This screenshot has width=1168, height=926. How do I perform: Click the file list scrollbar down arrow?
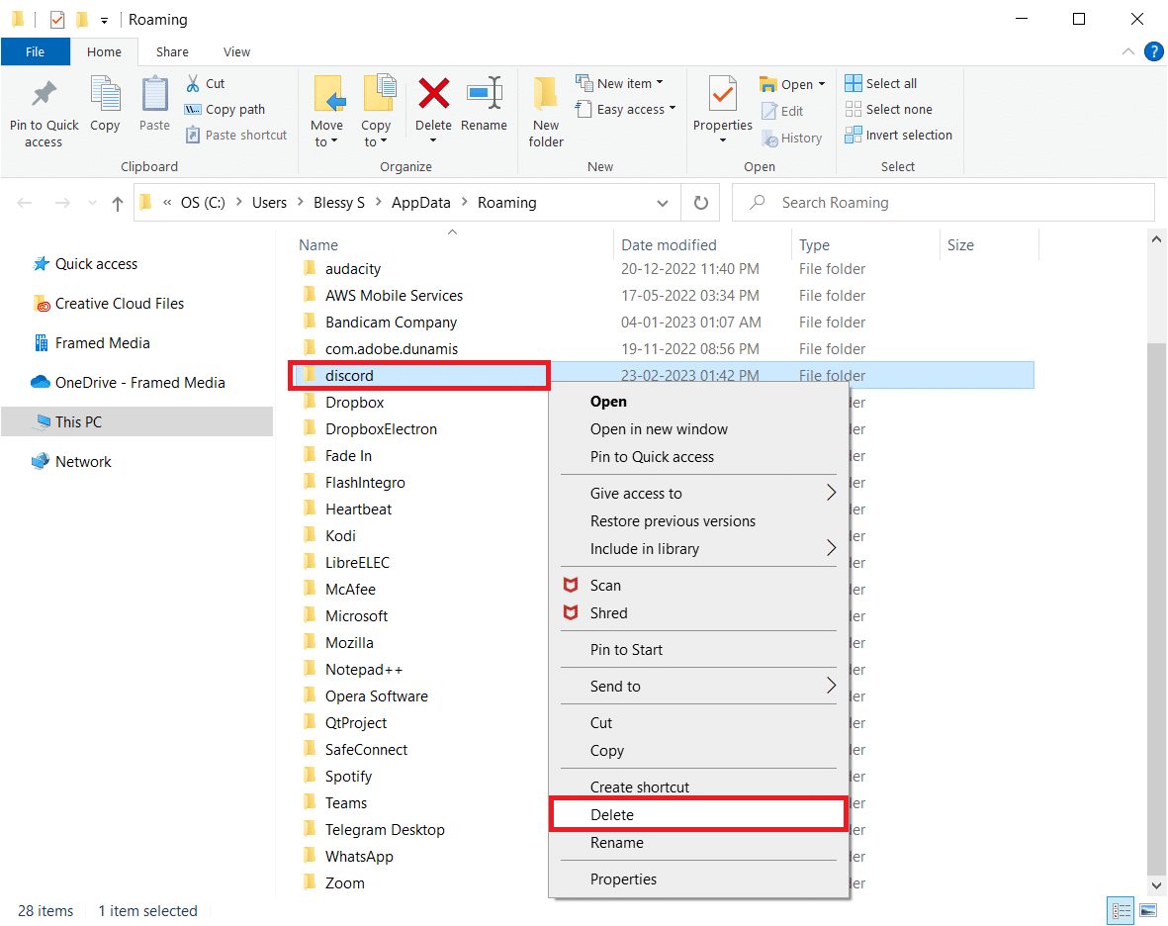point(1156,885)
